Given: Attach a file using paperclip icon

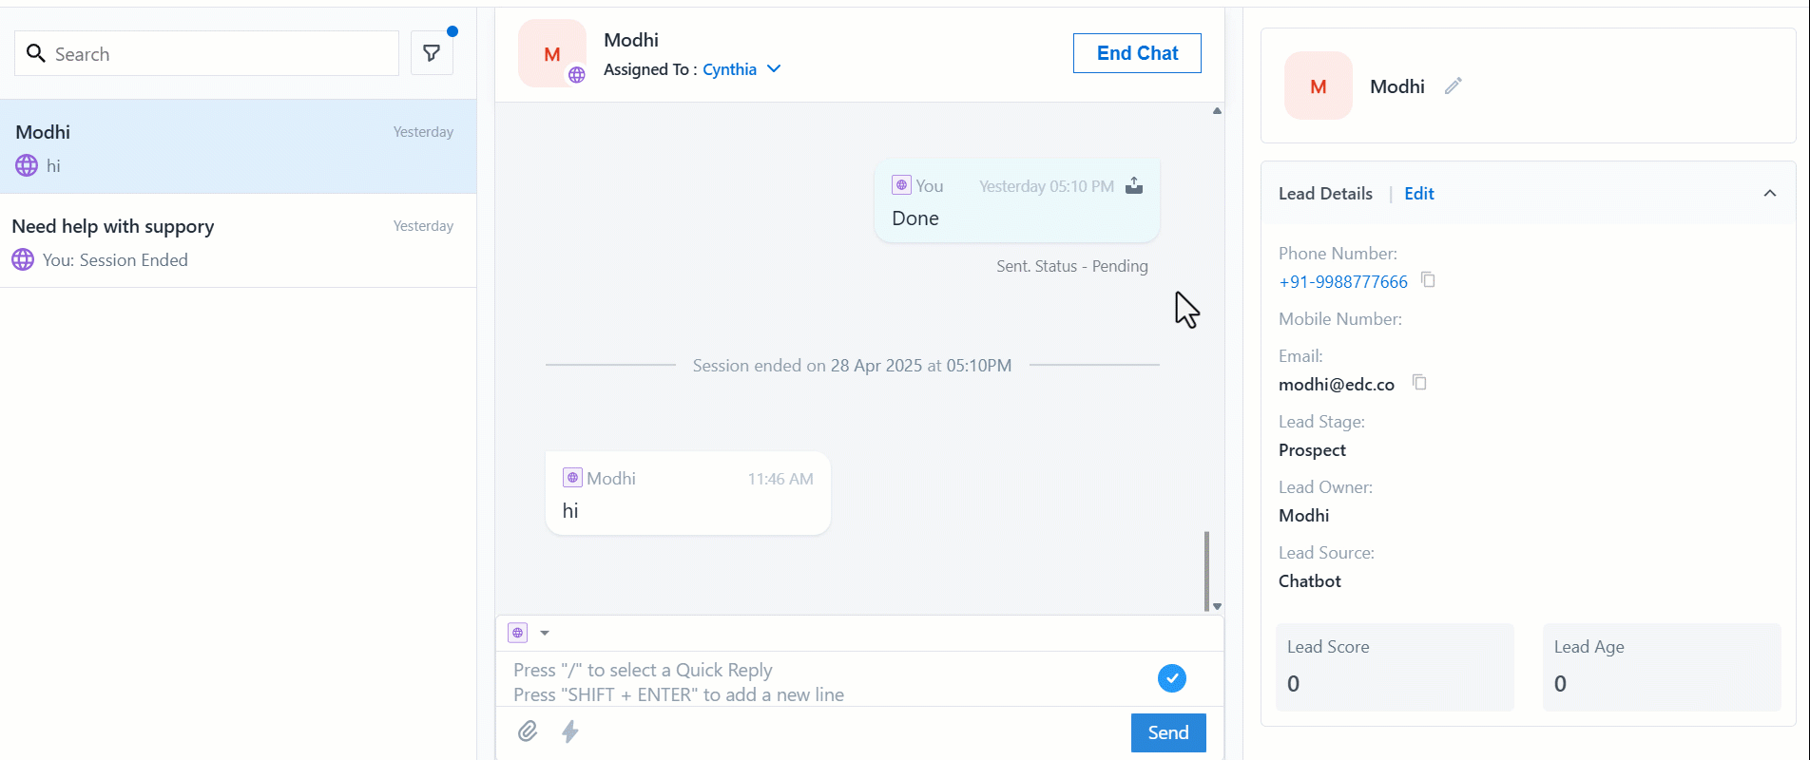Looking at the screenshot, I should coord(528,731).
